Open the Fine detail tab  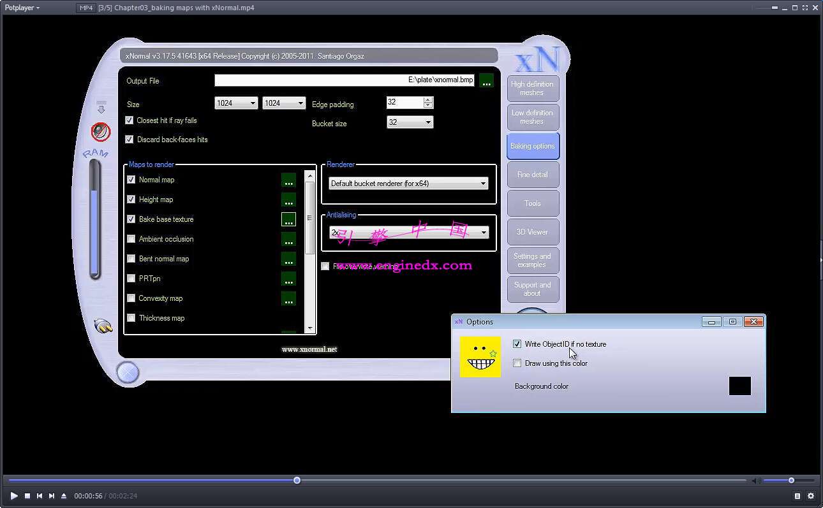click(533, 175)
